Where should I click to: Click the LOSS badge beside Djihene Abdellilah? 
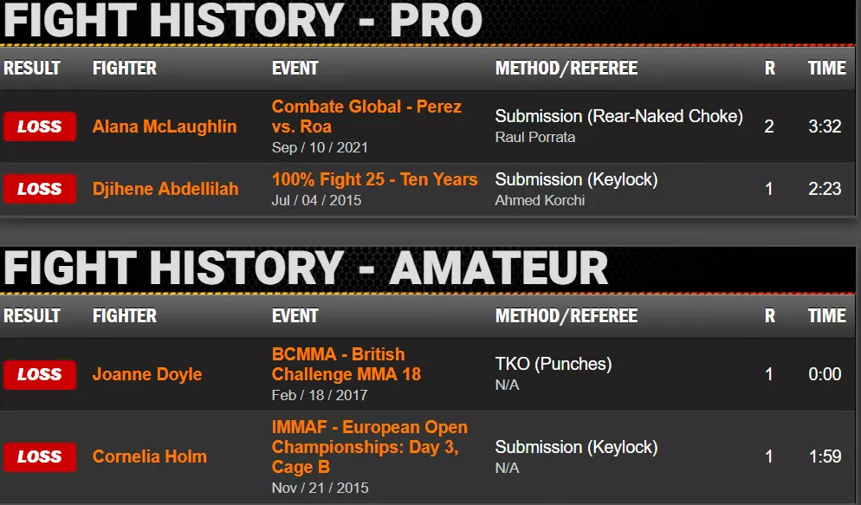tap(40, 189)
